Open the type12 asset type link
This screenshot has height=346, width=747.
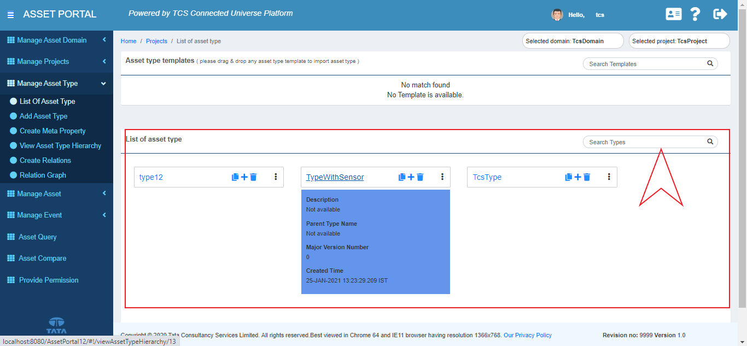coord(151,177)
